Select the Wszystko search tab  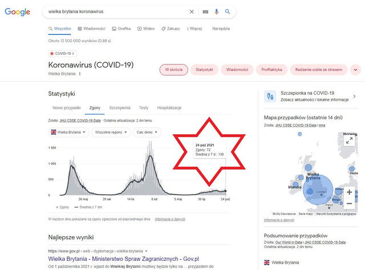click(x=59, y=29)
